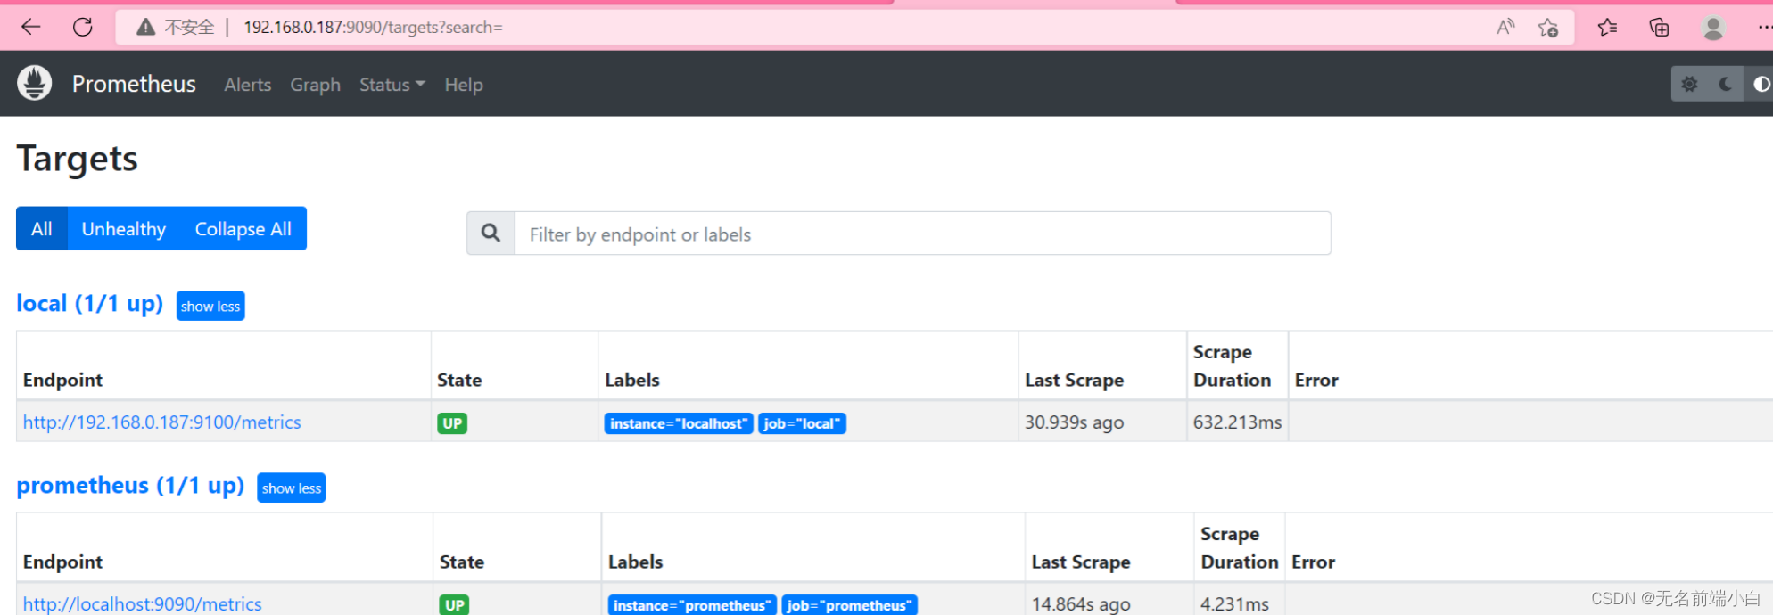Click the browser address bar URL
1773x615 pixels.
373,28
